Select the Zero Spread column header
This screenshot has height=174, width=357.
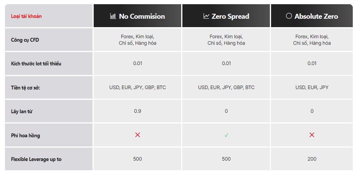click(x=226, y=16)
